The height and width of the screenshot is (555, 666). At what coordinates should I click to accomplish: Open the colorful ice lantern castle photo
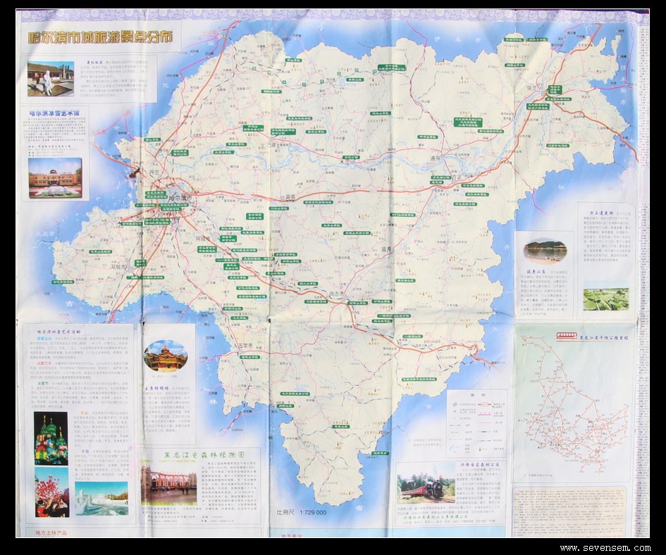point(51,438)
